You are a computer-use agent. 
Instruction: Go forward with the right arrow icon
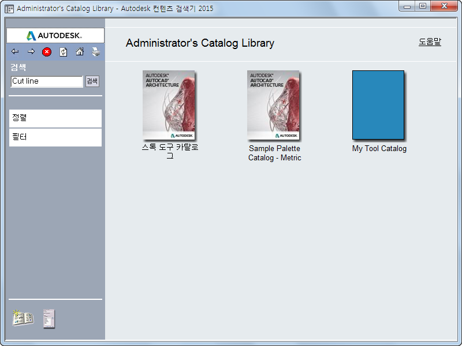[31, 52]
